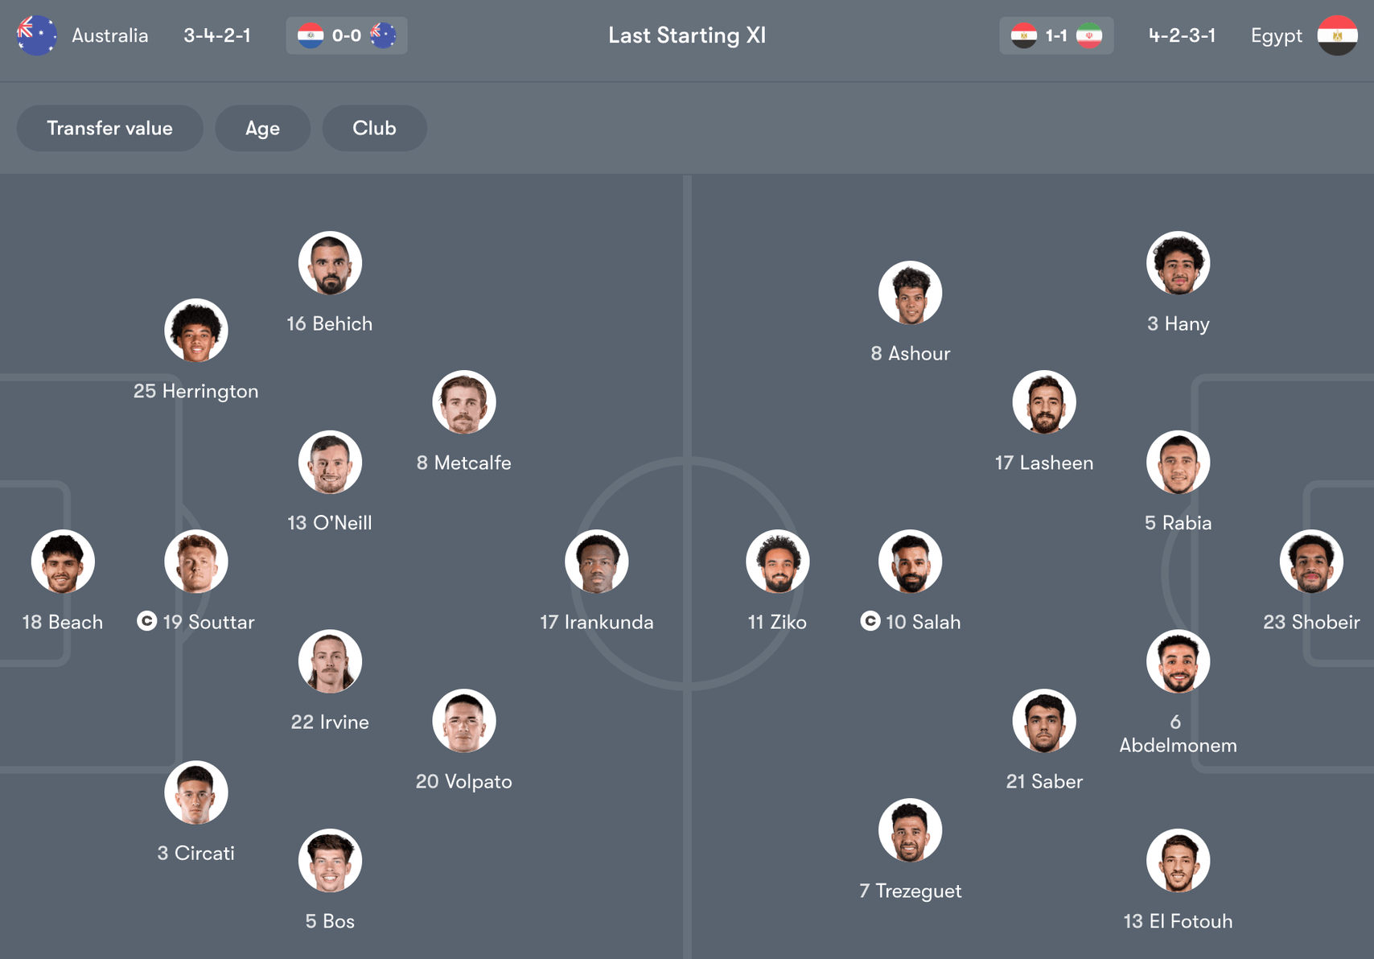
Task: Click the Australia team name
Action: tap(110, 35)
